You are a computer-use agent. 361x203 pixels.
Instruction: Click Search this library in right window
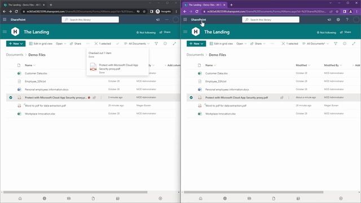[x=271, y=20]
